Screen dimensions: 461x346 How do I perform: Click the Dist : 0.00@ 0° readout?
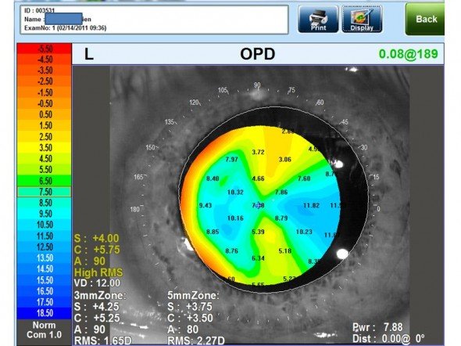click(x=388, y=339)
